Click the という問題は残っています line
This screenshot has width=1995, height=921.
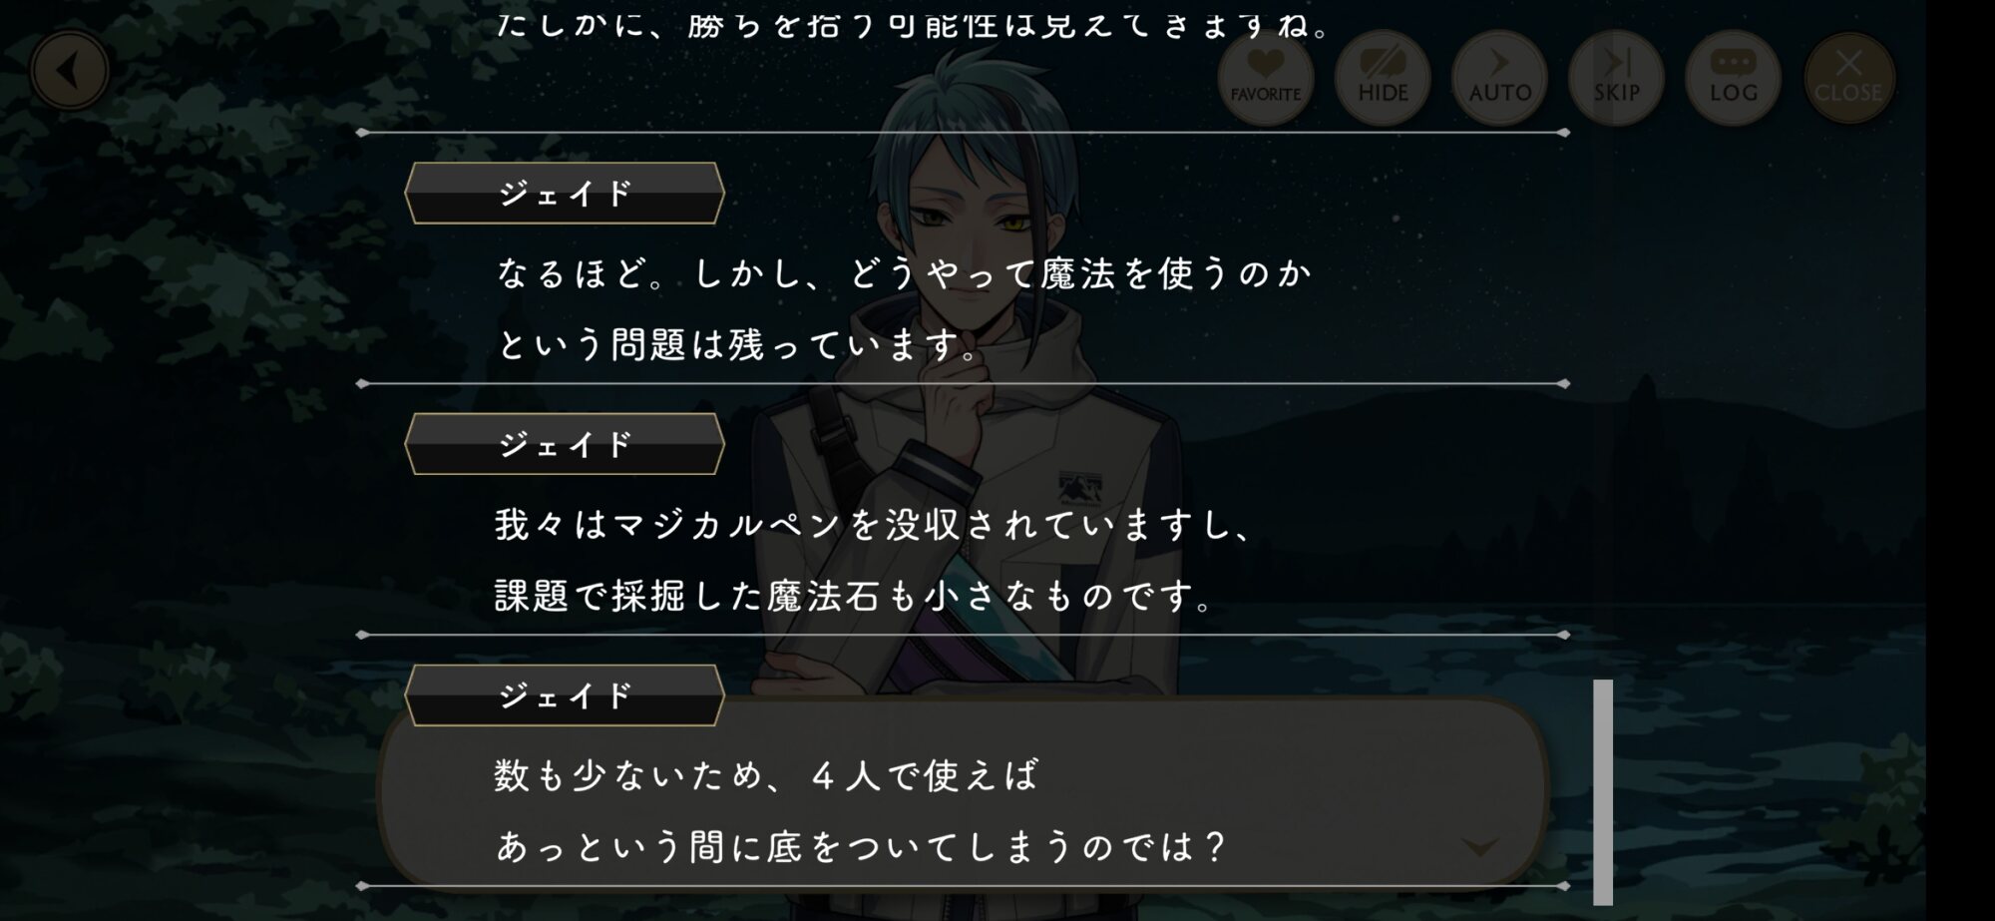pyautogui.click(x=737, y=344)
